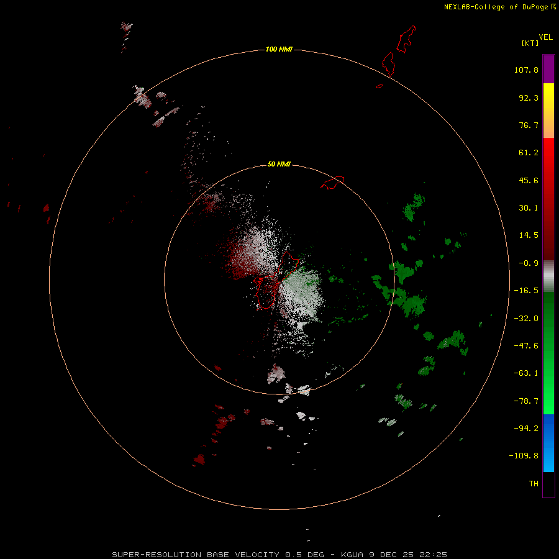Click the -109.8 velocity scale value
This screenshot has width=559, height=559.
pos(524,456)
